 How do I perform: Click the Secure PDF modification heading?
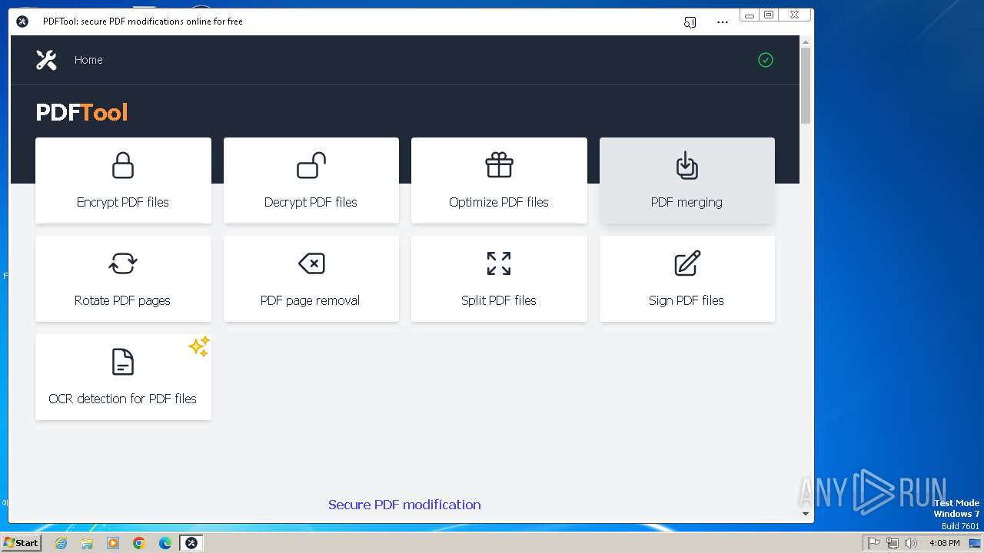(x=404, y=505)
